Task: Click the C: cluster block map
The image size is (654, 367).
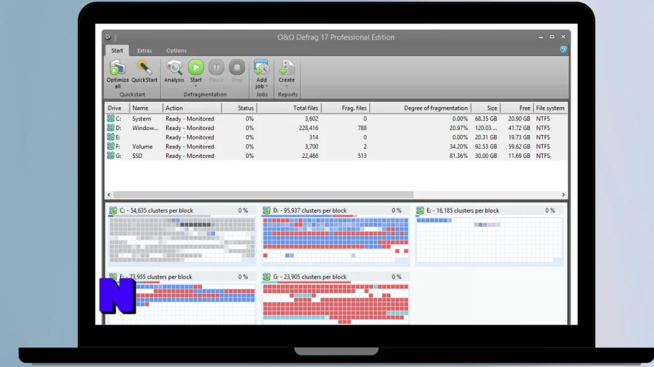Action: [x=182, y=240]
